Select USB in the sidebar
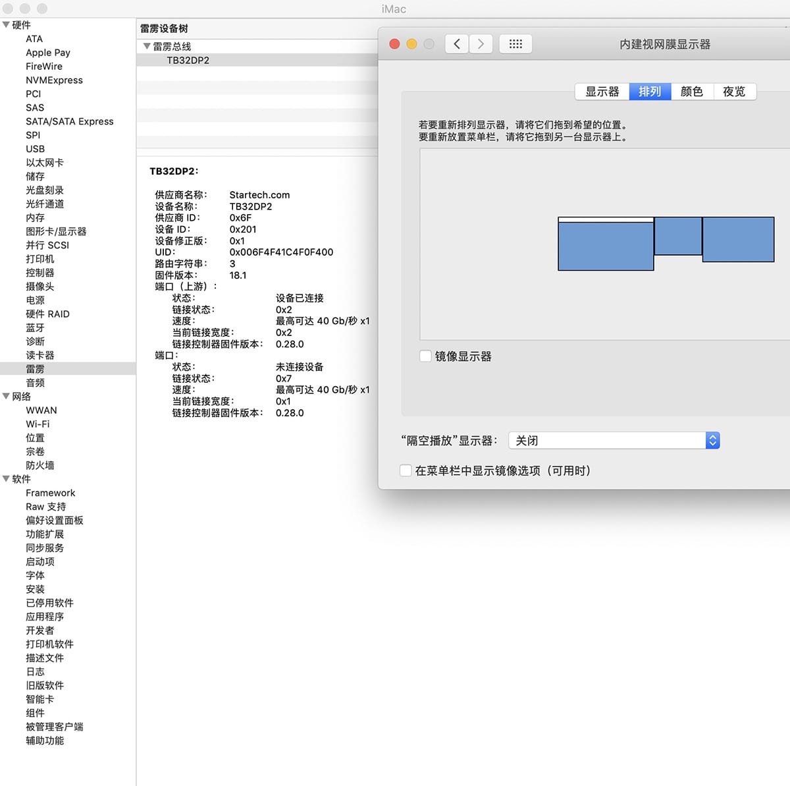 click(36, 149)
